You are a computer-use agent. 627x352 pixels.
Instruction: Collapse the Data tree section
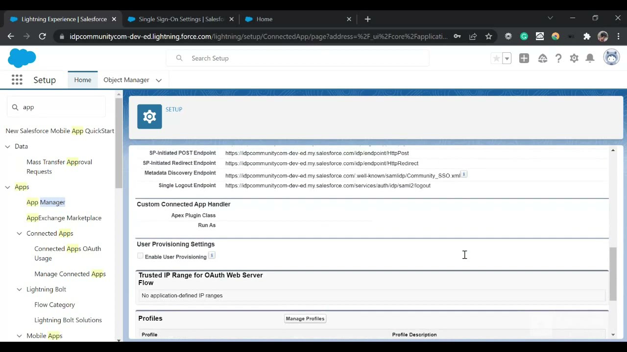[x=7, y=146]
